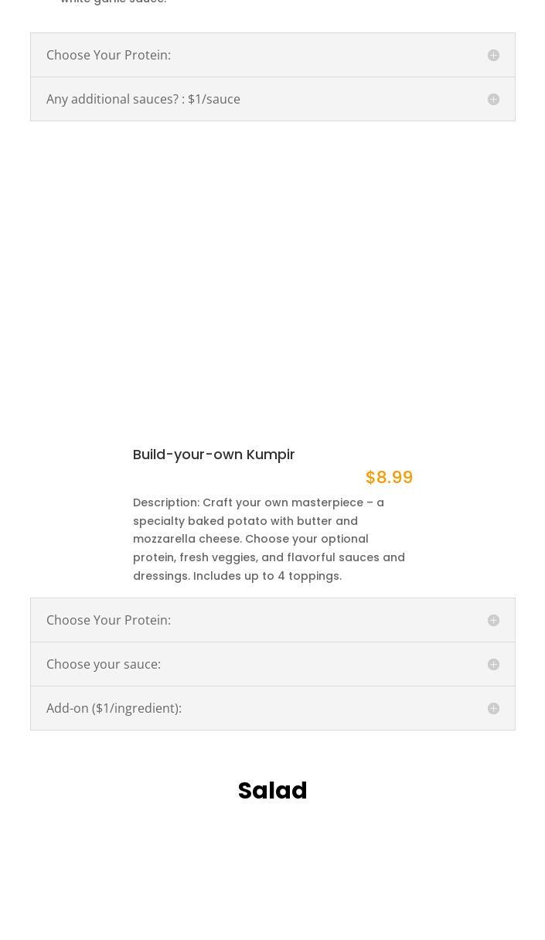Click plus icon on Kumpir's Choose Your Protein row

pos(493,621)
